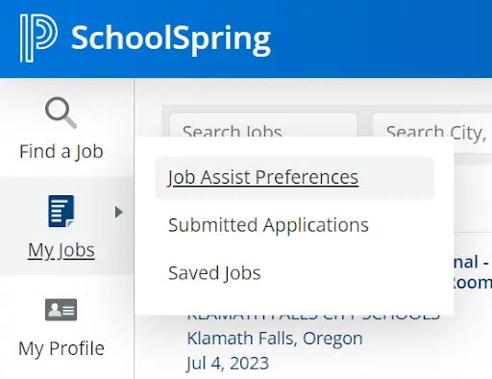Open Saved Jobs from the submenu
This screenshot has width=492, height=379.
coord(214,273)
